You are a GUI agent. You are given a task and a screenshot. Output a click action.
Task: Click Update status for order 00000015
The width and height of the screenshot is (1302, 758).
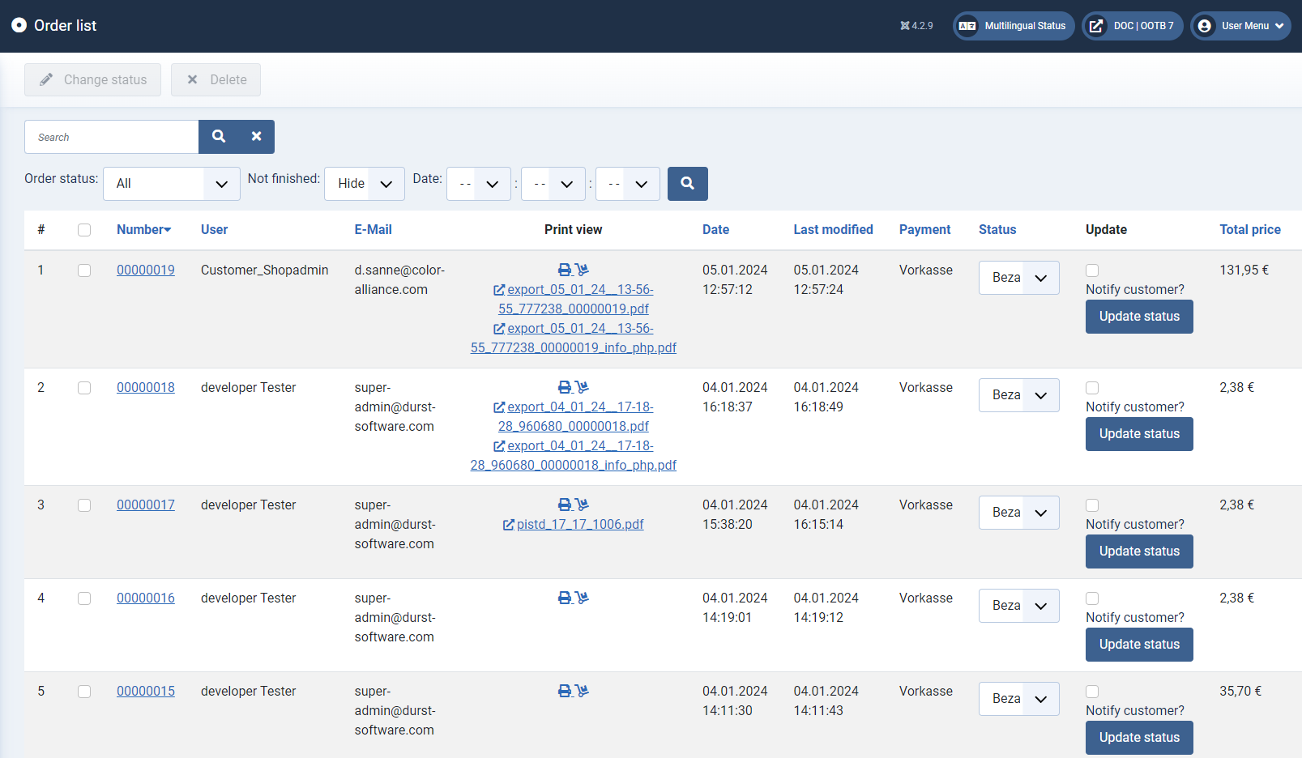pos(1139,738)
